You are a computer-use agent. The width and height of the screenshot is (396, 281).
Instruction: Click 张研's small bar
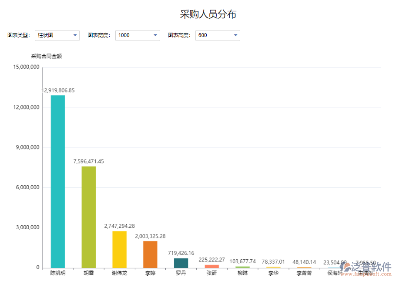(x=211, y=266)
